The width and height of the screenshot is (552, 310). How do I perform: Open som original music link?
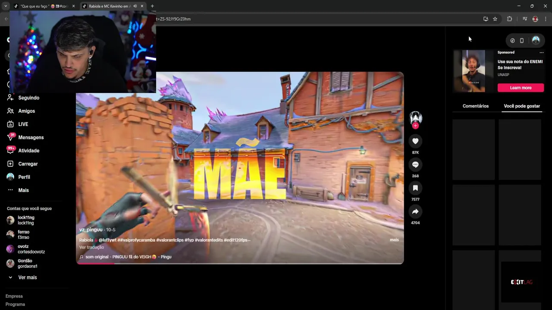pyautogui.click(x=125, y=257)
